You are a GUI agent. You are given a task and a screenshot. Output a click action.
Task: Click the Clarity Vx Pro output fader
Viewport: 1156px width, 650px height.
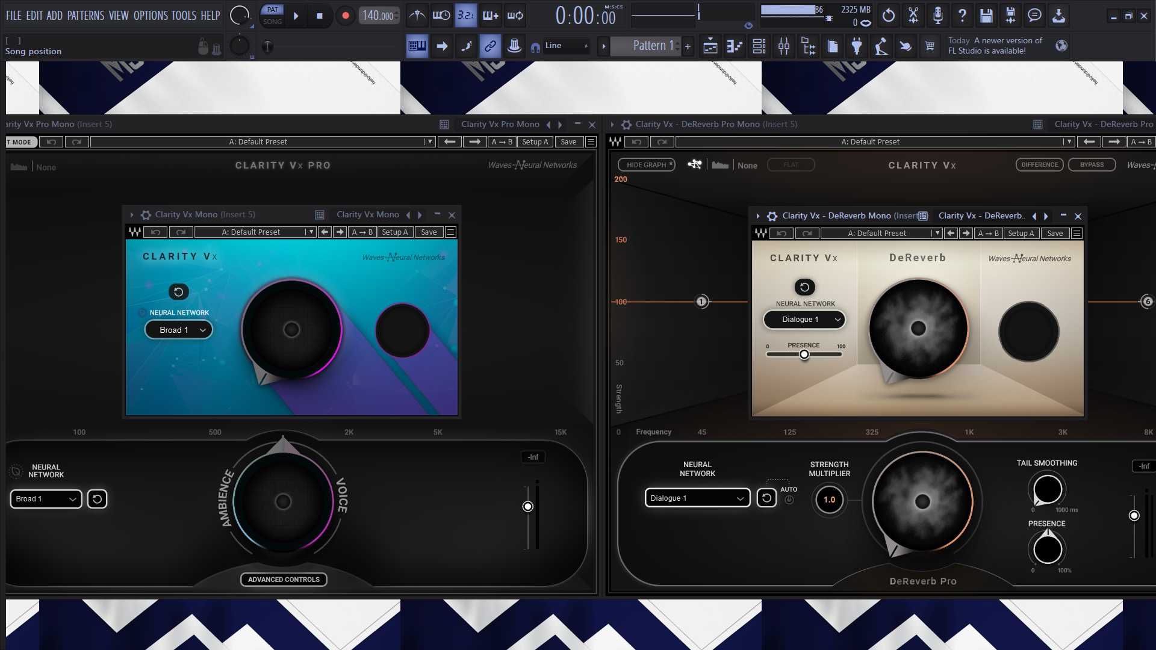[528, 507]
